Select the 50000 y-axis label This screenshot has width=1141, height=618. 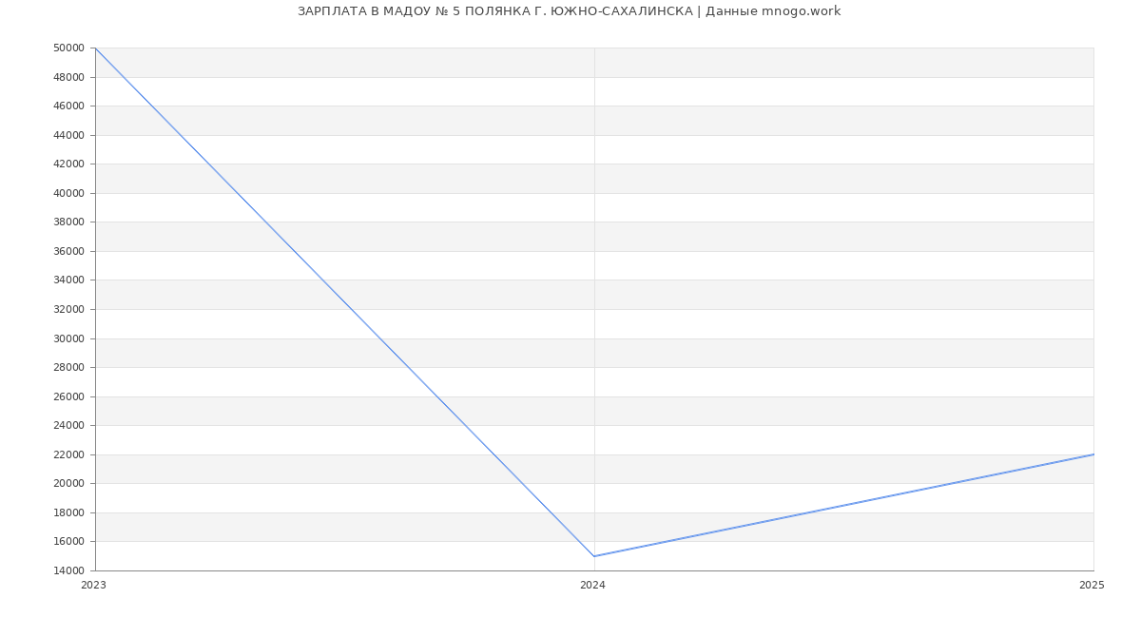(x=68, y=48)
